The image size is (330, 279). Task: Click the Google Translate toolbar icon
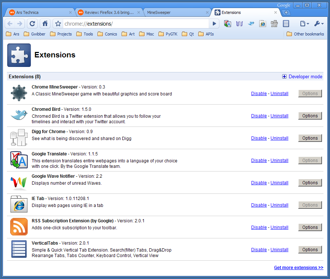coord(228,24)
